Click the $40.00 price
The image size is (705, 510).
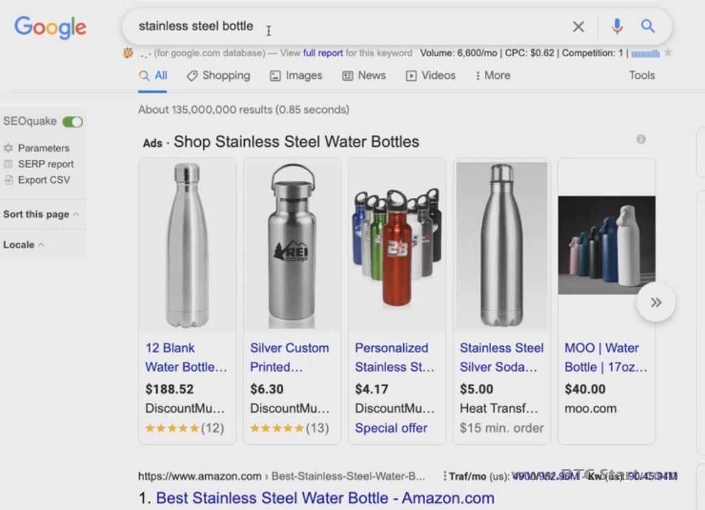point(585,389)
